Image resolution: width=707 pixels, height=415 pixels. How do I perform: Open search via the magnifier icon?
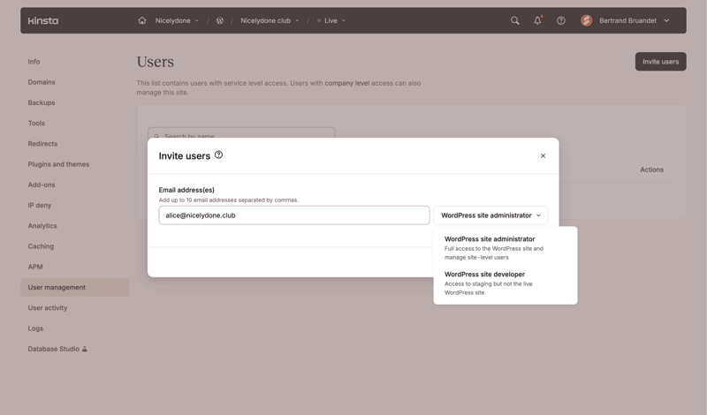[x=514, y=20]
